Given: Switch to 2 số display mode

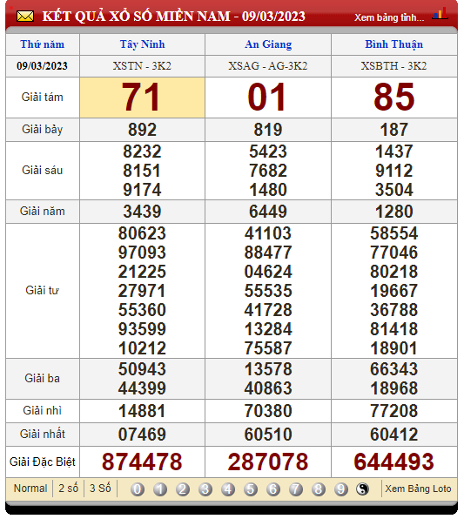Looking at the screenshot, I should [x=68, y=489].
